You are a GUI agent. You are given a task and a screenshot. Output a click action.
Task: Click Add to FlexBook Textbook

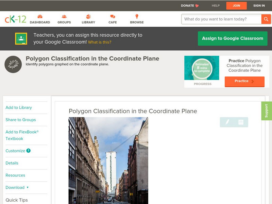click(x=22, y=135)
